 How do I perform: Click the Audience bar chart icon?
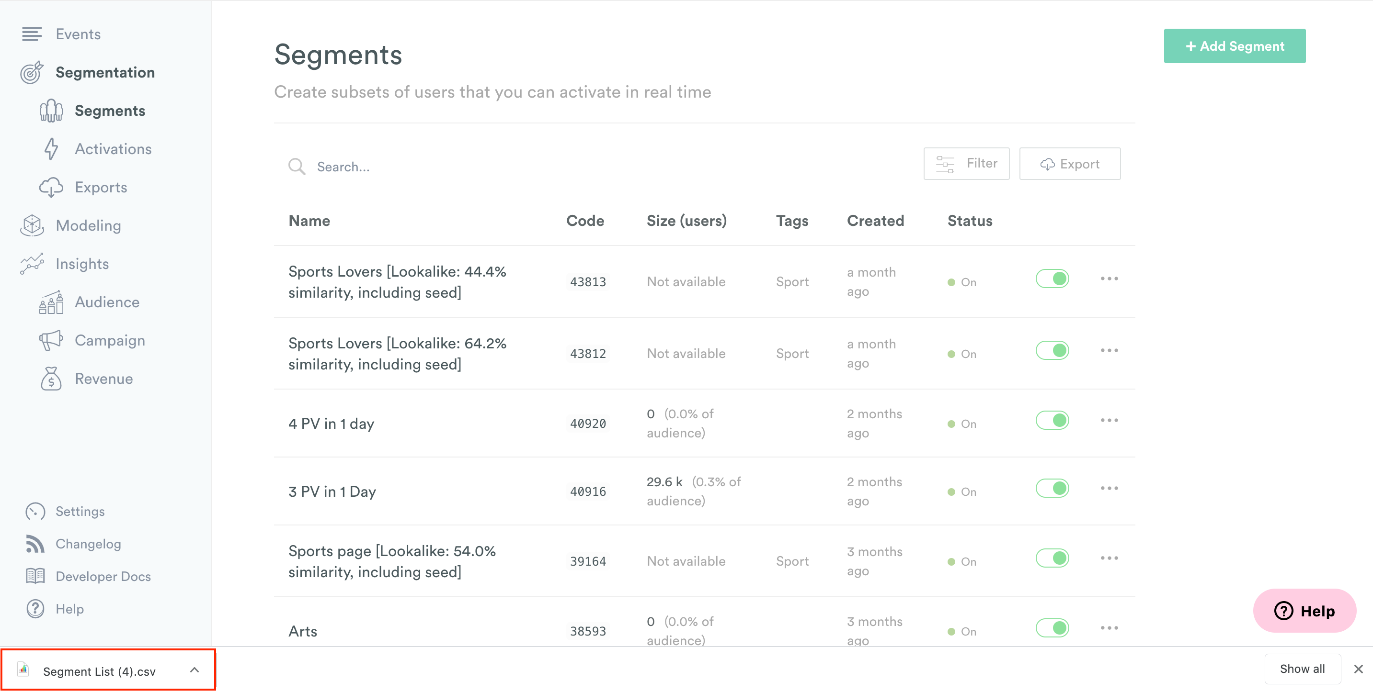51,302
